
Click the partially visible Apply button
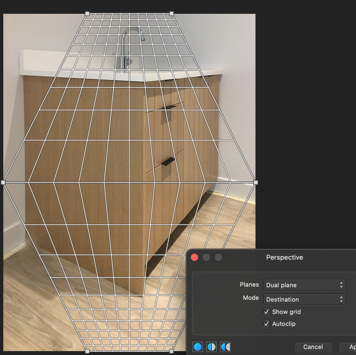[347, 347]
